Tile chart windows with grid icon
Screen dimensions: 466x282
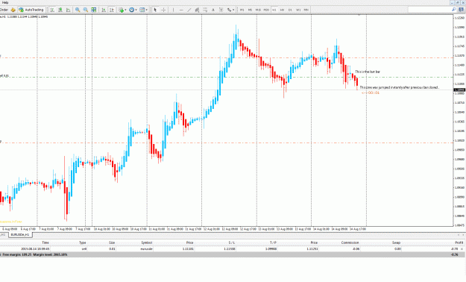coord(94,10)
